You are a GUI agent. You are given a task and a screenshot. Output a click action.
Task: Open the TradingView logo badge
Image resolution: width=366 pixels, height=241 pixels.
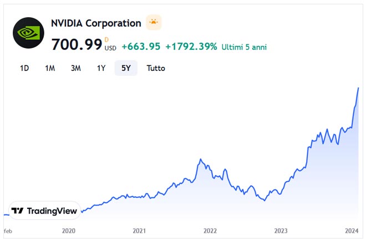(x=44, y=211)
